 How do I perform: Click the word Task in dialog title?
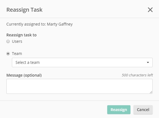[37, 10]
